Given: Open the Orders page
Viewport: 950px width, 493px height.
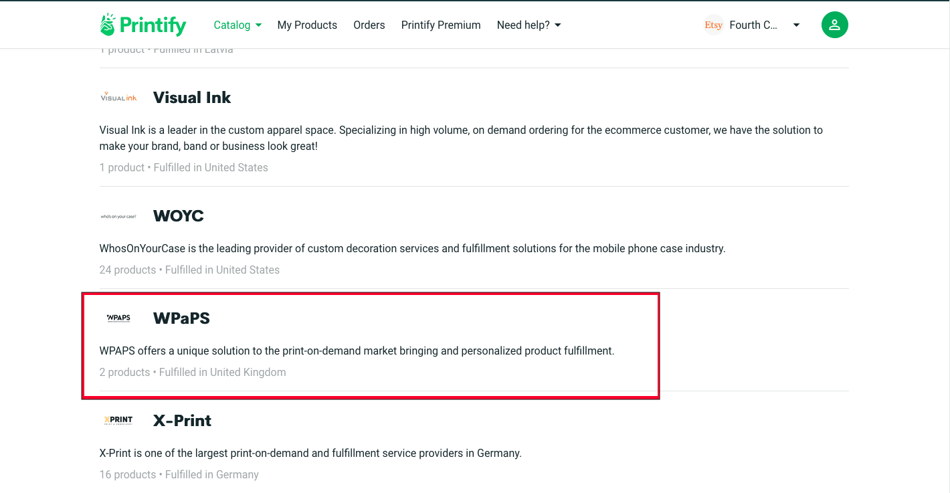Looking at the screenshot, I should click(x=369, y=25).
